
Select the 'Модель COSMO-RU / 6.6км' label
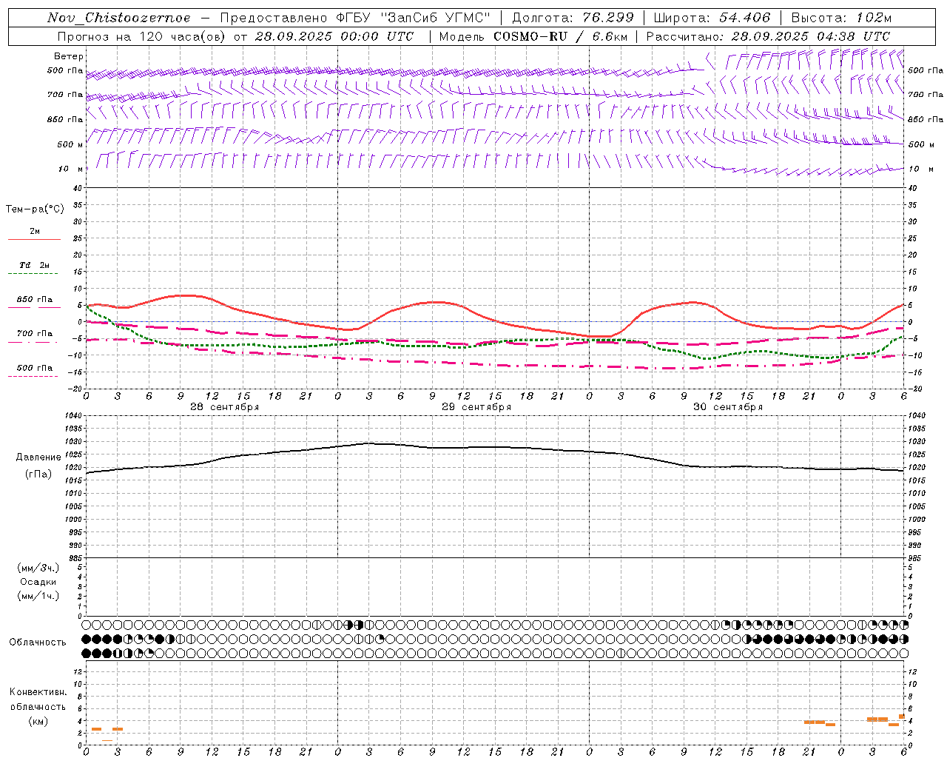pos(533,36)
